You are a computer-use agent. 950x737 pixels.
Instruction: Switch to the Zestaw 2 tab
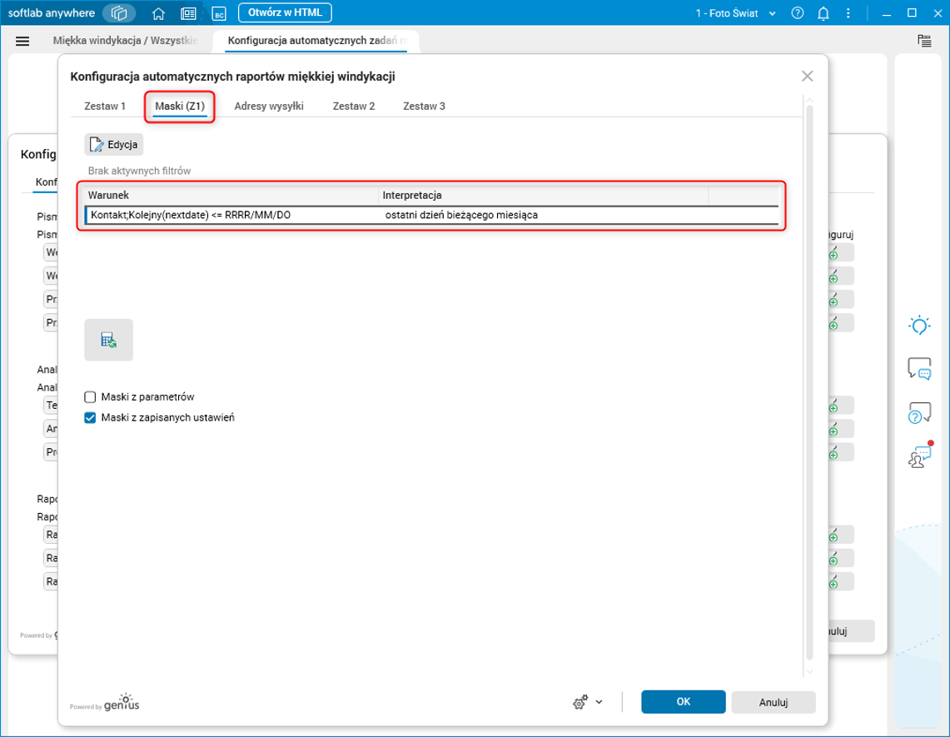point(354,106)
